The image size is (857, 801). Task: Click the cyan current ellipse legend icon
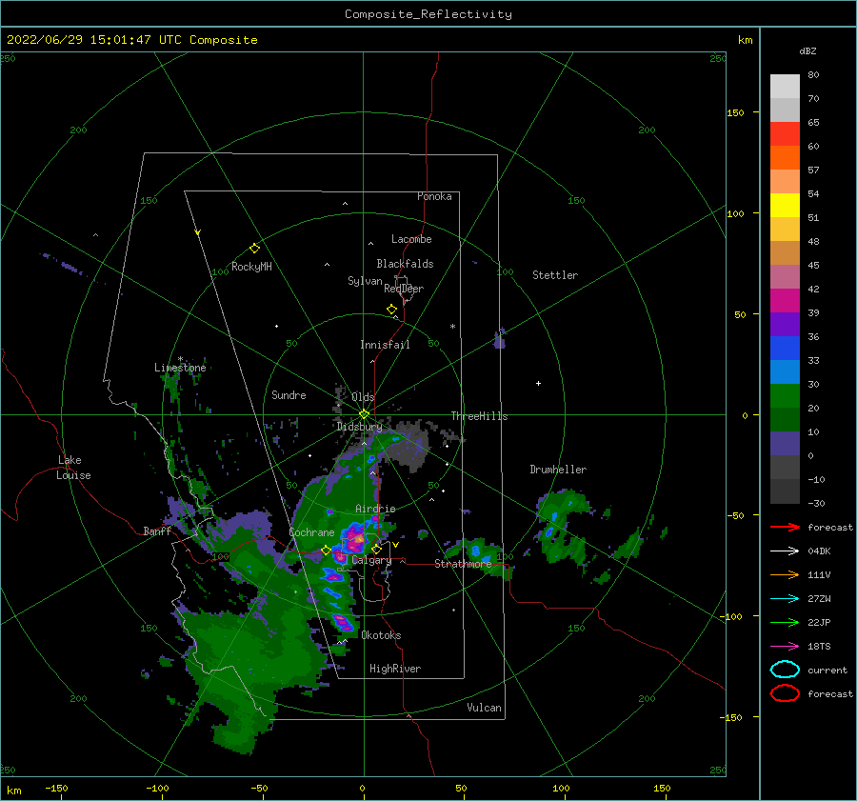point(785,670)
